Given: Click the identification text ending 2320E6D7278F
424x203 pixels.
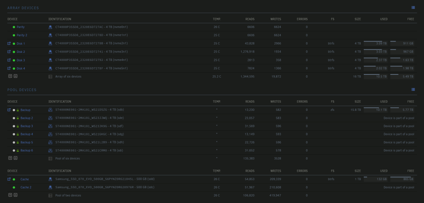Looking at the screenshot, I should pyautogui.click(x=92, y=69).
